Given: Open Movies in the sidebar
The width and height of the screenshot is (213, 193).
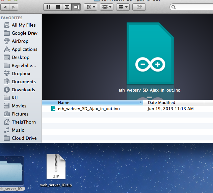Looking at the screenshot, I should [15, 106].
